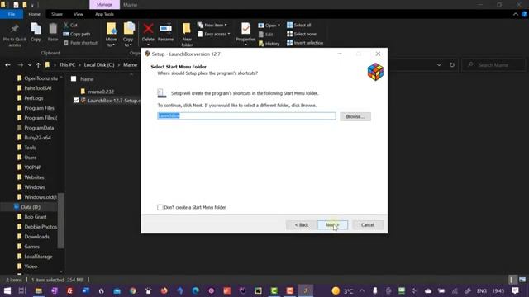Tick the LaunchBox-12.7-Setup file checkbox
The image size is (529, 297).
76,101
